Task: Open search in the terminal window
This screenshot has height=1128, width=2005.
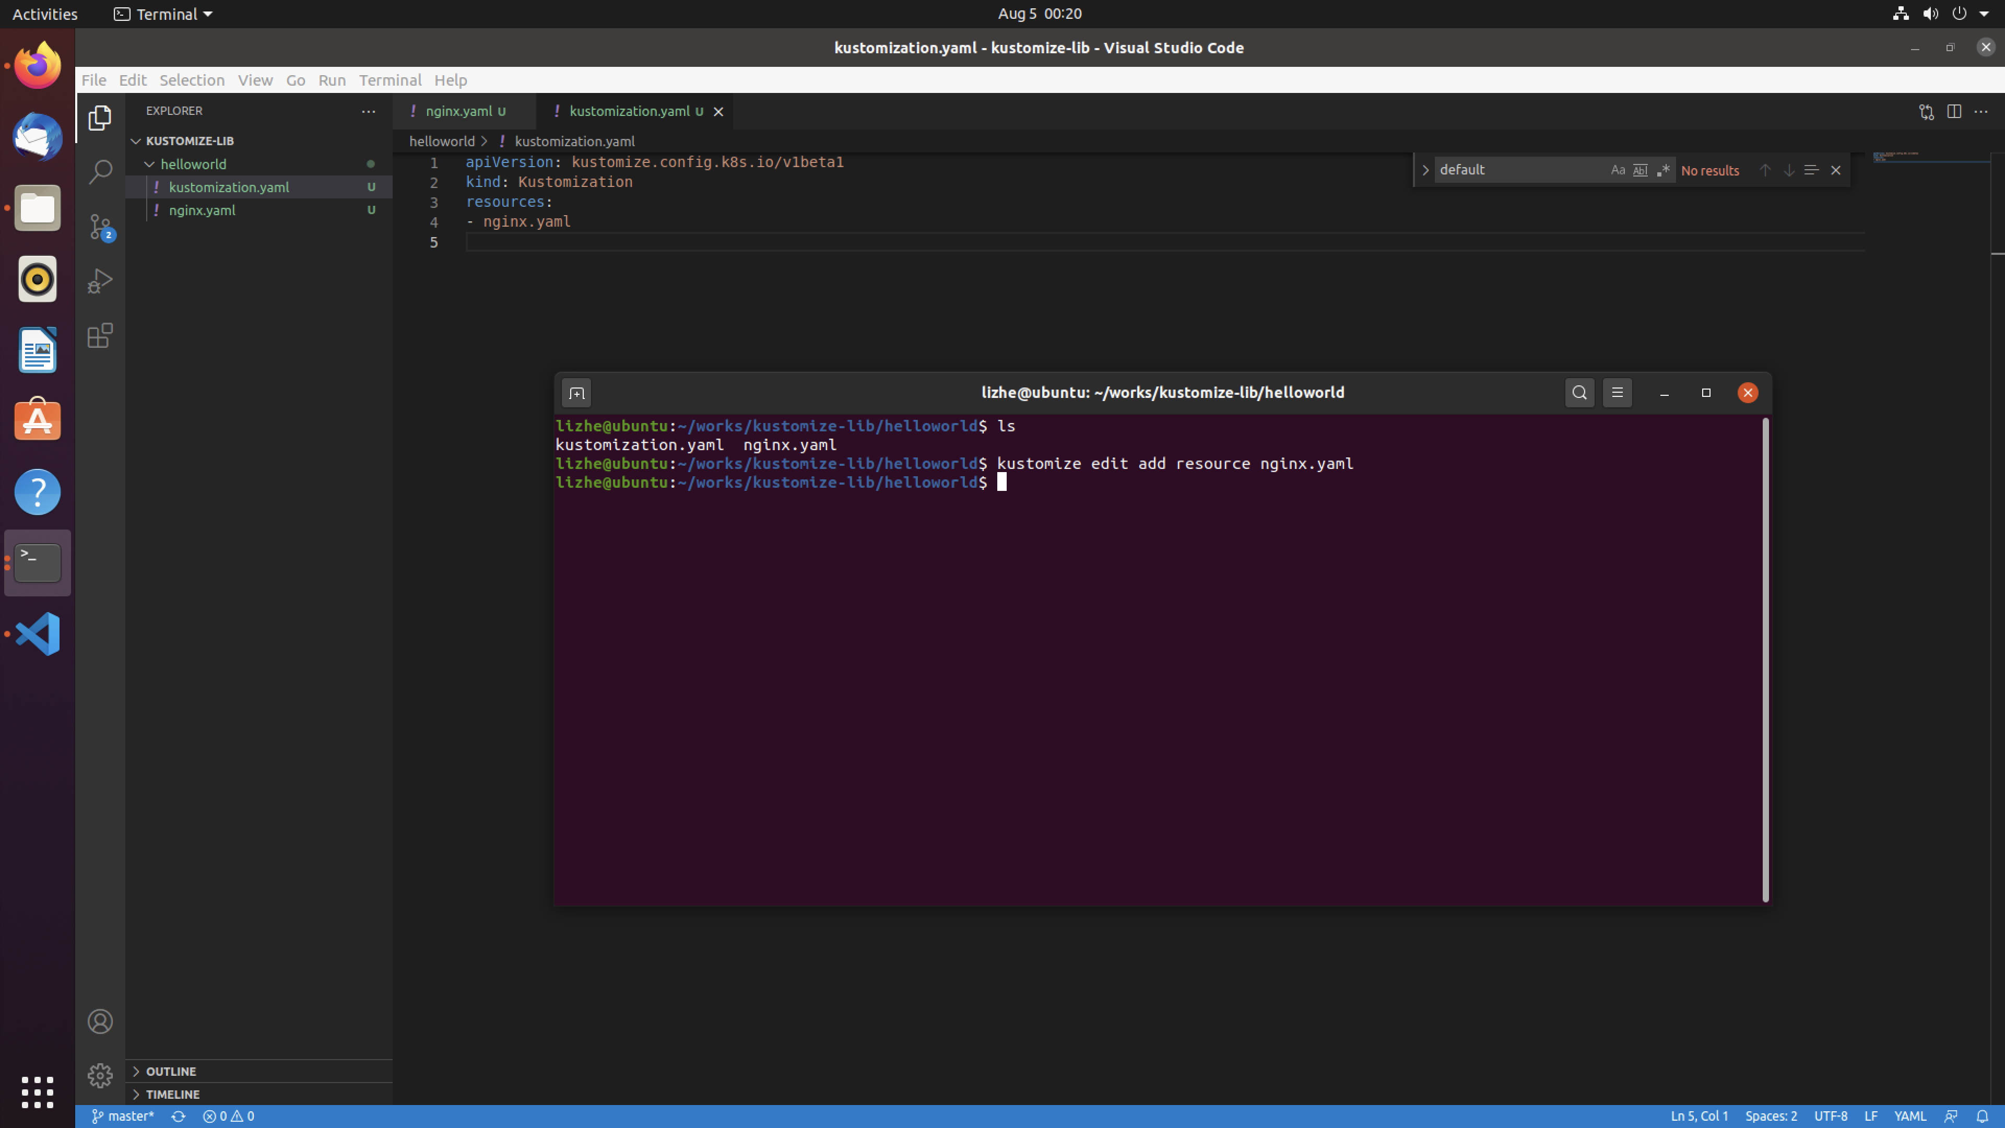Action: pyautogui.click(x=1579, y=392)
